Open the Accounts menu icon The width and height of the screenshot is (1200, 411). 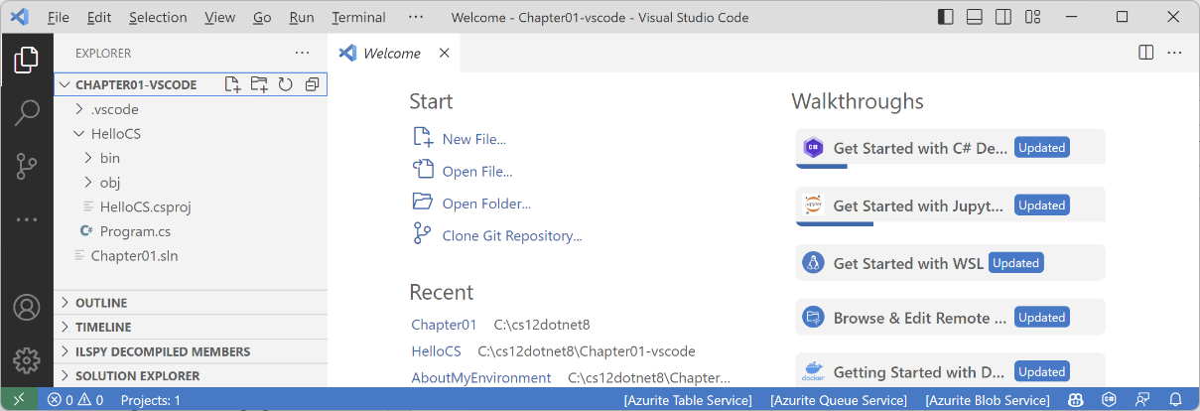tap(27, 308)
